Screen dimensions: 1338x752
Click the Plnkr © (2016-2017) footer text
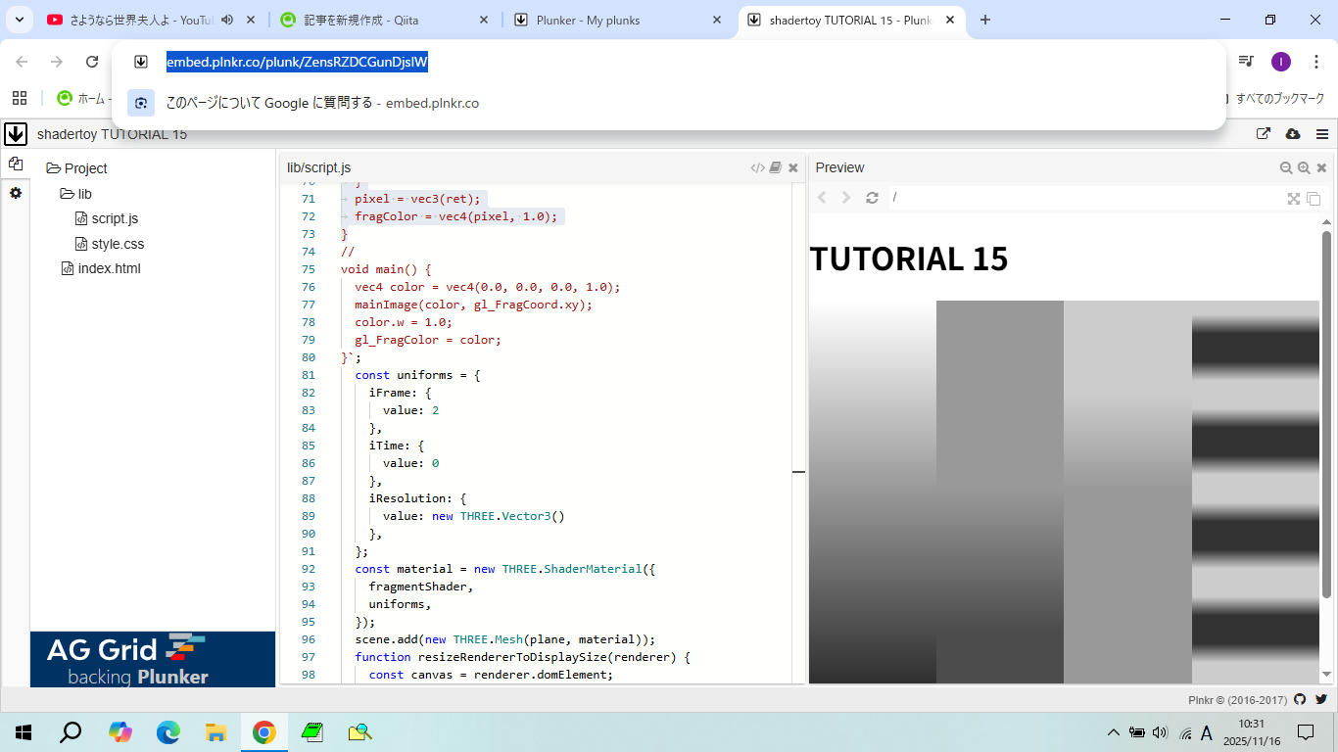pos(1239,699)
